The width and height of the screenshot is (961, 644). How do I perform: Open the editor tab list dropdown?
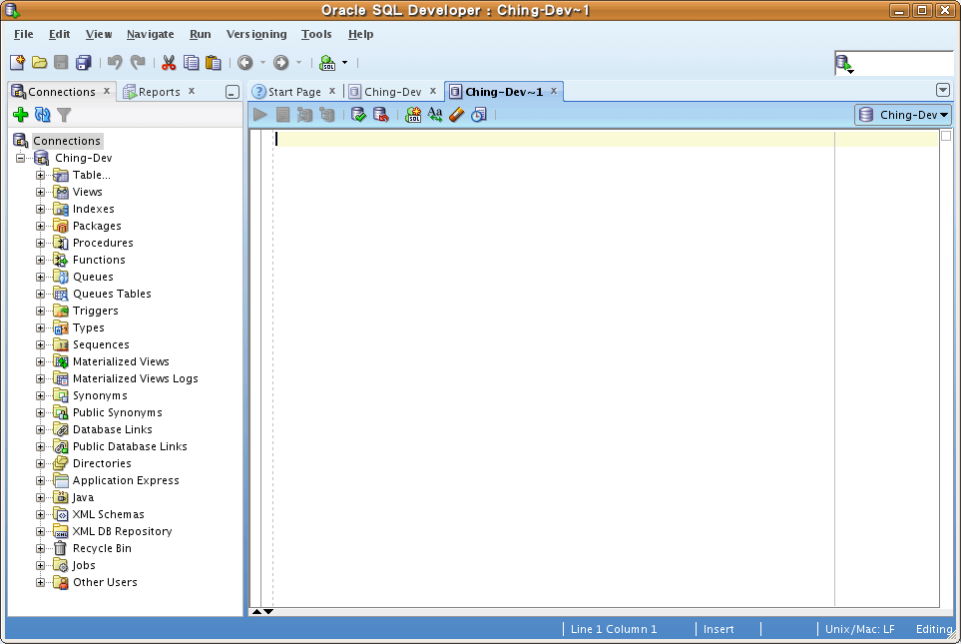click(x=943, y=90)
